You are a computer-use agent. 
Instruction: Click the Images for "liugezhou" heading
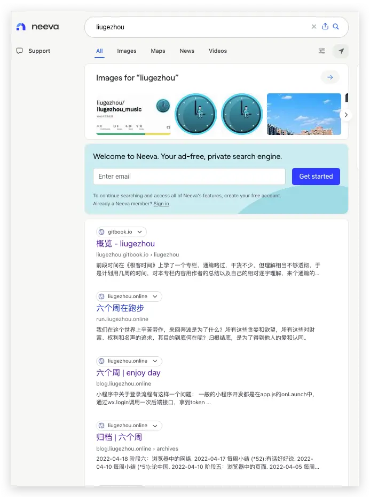point(137,78)
